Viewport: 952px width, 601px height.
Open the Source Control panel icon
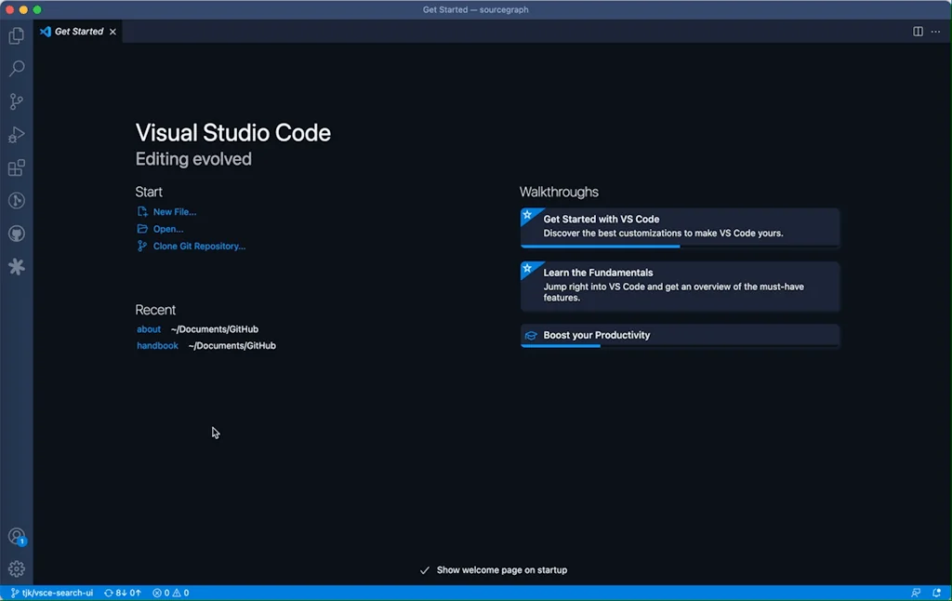(16, 101)
